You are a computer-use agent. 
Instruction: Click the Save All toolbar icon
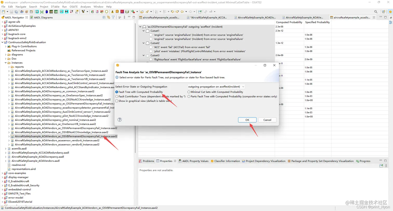pos(16,12)
